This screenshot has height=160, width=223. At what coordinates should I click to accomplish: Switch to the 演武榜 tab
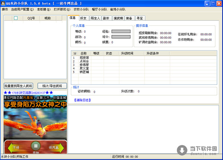click(x=118, y=18)
